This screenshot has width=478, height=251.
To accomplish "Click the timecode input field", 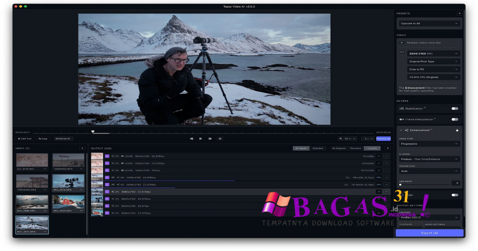I will pos(63,139).
